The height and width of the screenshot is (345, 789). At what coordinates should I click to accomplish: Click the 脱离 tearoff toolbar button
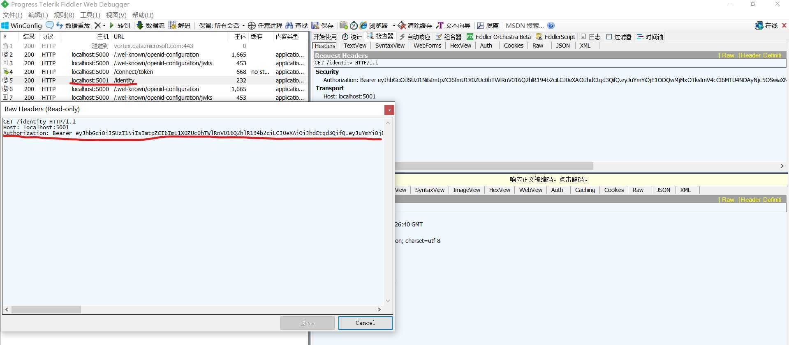pos(488,25)
